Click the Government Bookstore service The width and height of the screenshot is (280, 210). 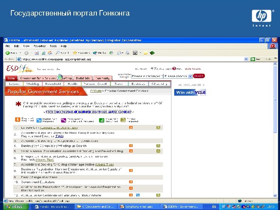38,182
